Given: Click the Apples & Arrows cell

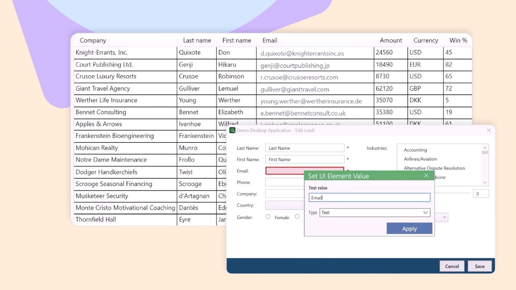Looking at the screenshot, I should tap(125, 124).
